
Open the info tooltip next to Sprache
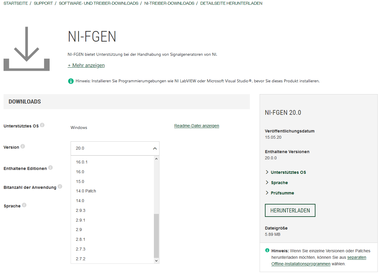point(24,205)
